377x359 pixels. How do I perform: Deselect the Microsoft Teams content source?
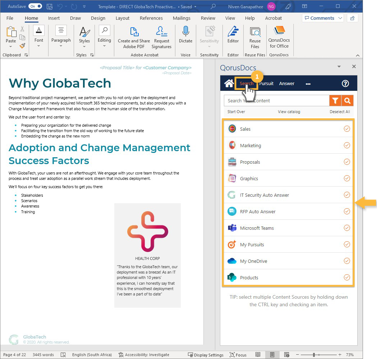point(347,228)
